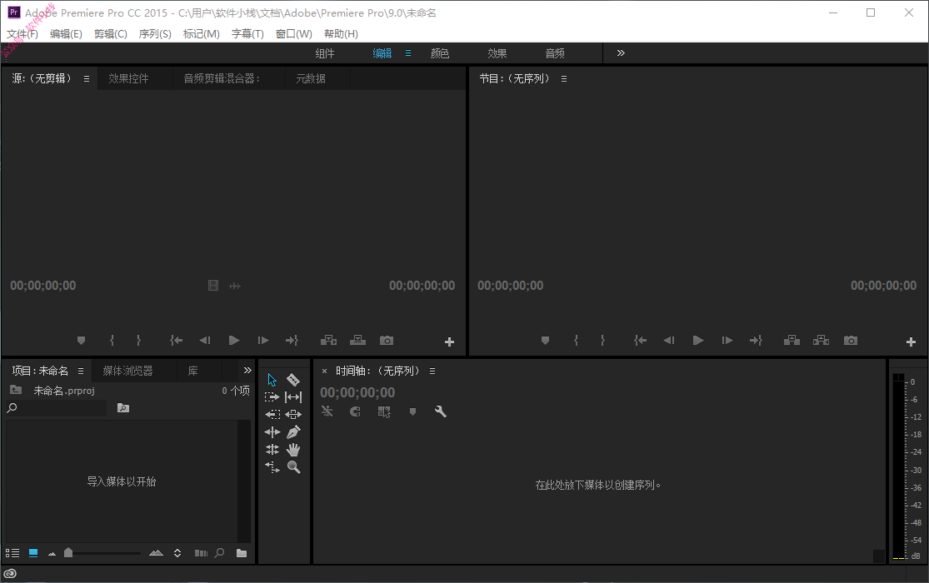The image size is (929, 583).
Task: Open the Program panel menu
Action: (564, 78)
